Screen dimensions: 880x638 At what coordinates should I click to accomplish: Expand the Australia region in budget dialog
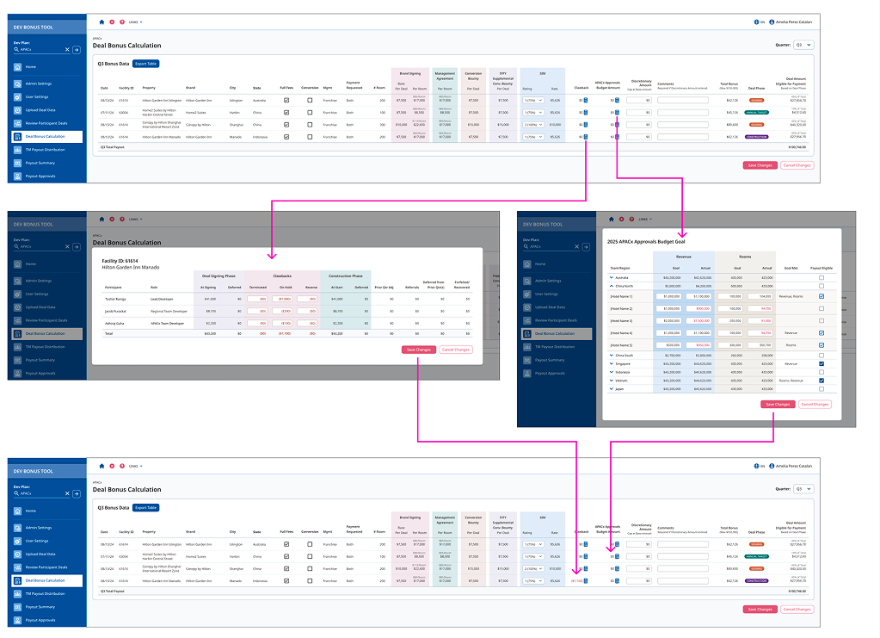tap(611, 277)
